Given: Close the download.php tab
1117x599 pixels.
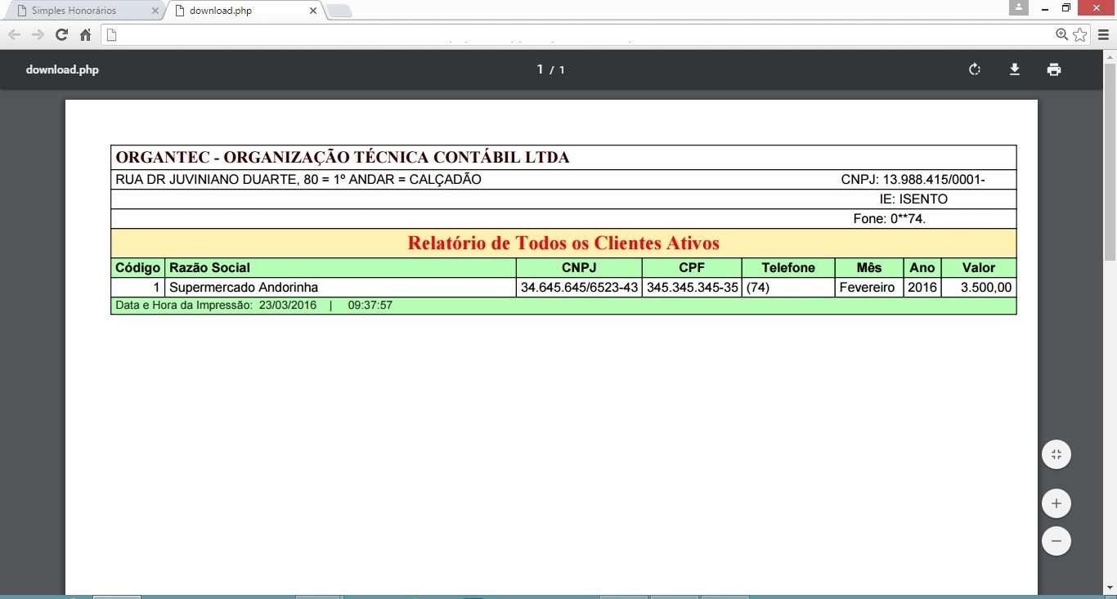Looking at the screenshot, I should coord(312,11).
